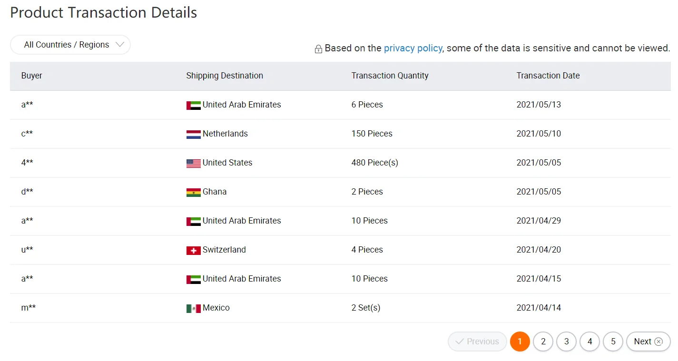Image resolution: width=678 pixels, height=361 pixels.
Task: Navigate to page 5 of transactions
Action: (x=613, y=341)
